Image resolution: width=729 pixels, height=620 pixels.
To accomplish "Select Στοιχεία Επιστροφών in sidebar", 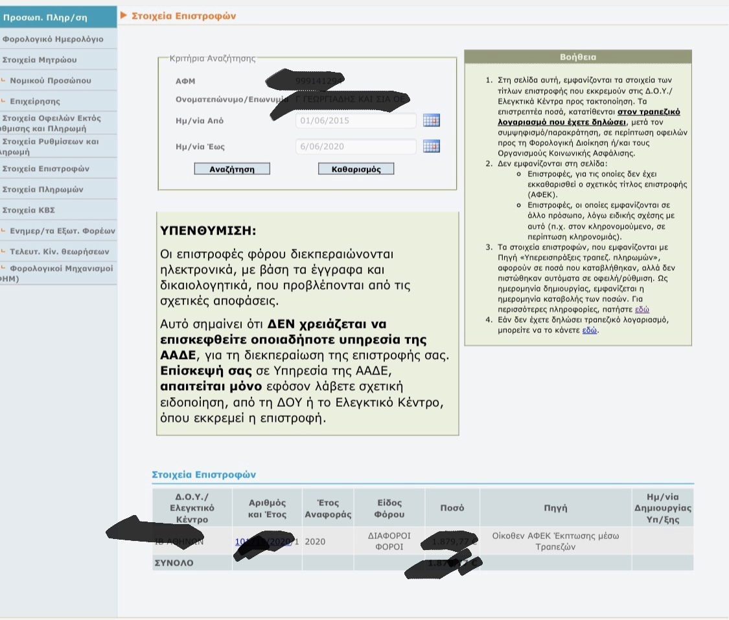I will (x=46, y=169).
